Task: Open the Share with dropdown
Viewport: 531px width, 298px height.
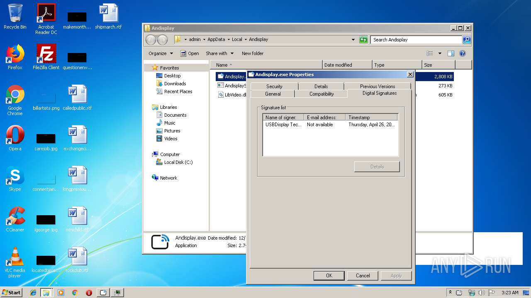Action: [219, 53]
